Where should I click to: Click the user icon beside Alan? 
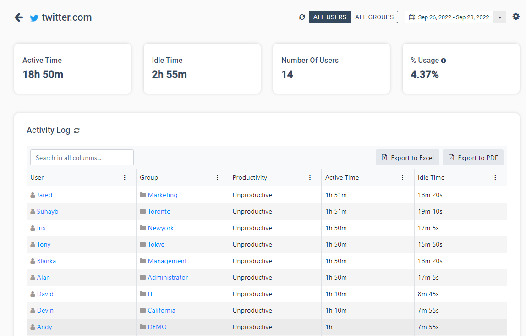(33, 277)
